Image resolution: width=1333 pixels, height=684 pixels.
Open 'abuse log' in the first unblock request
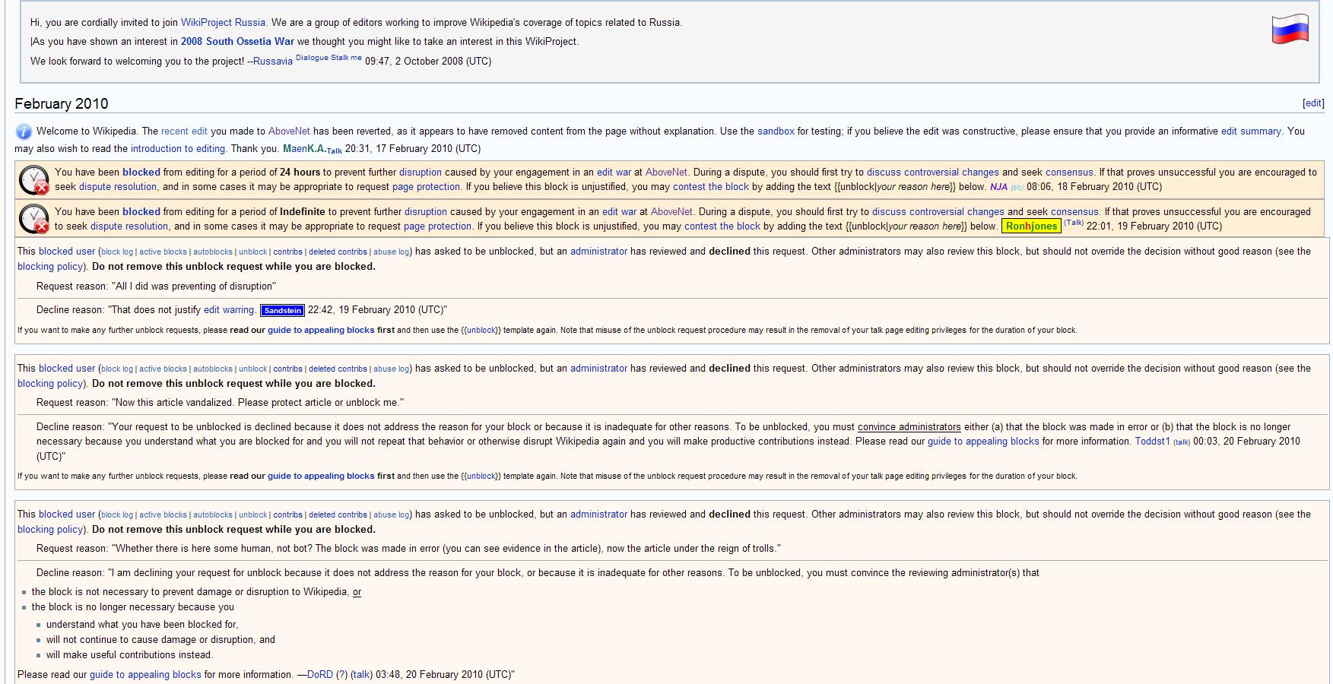coord(392,252)
